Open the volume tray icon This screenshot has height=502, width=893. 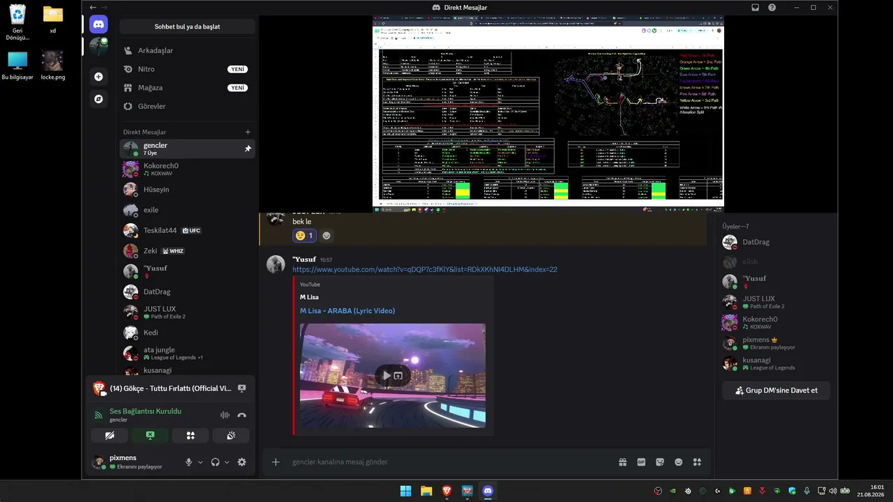pyautogui.click(x=832, y=491)
